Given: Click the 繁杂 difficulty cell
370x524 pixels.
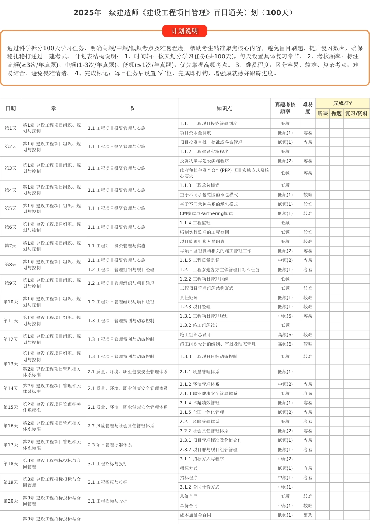Looking at the screenshot, I should click(308, 515).
